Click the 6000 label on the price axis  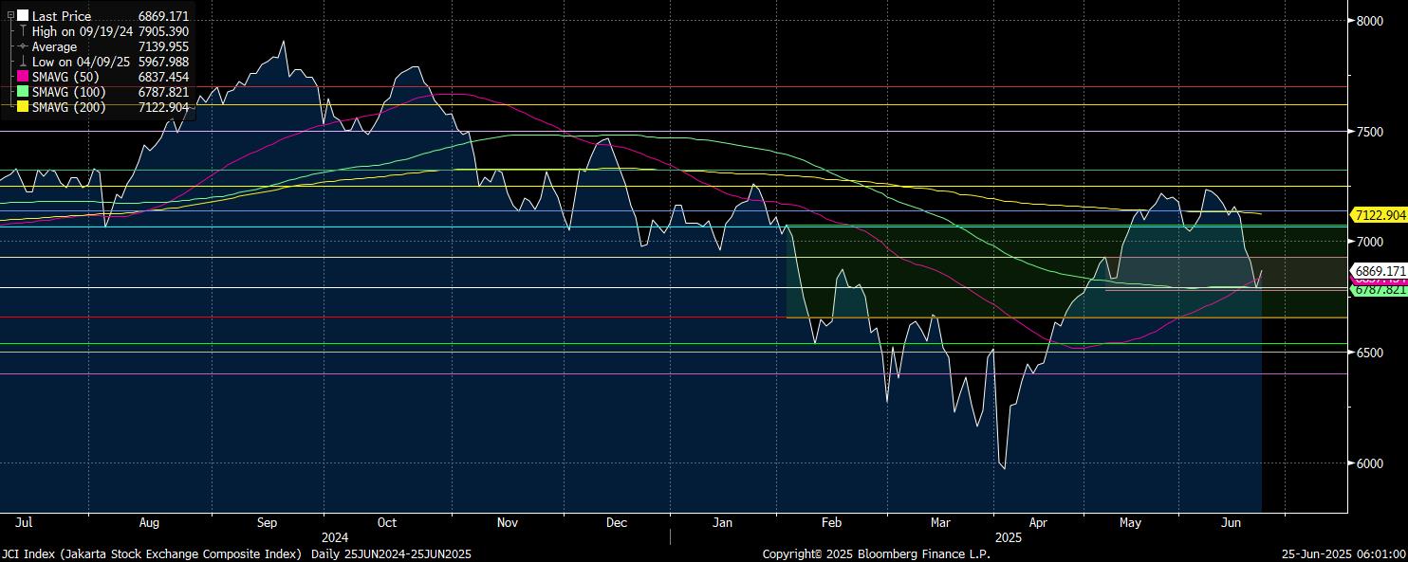click(x=1371, y=463)
